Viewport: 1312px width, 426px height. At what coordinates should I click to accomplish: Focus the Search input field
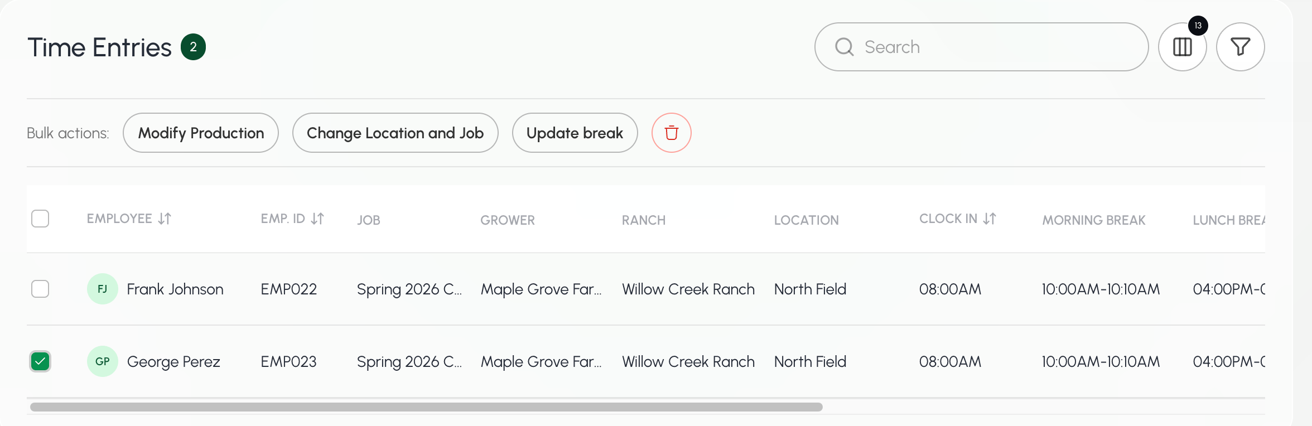(982, 47)
